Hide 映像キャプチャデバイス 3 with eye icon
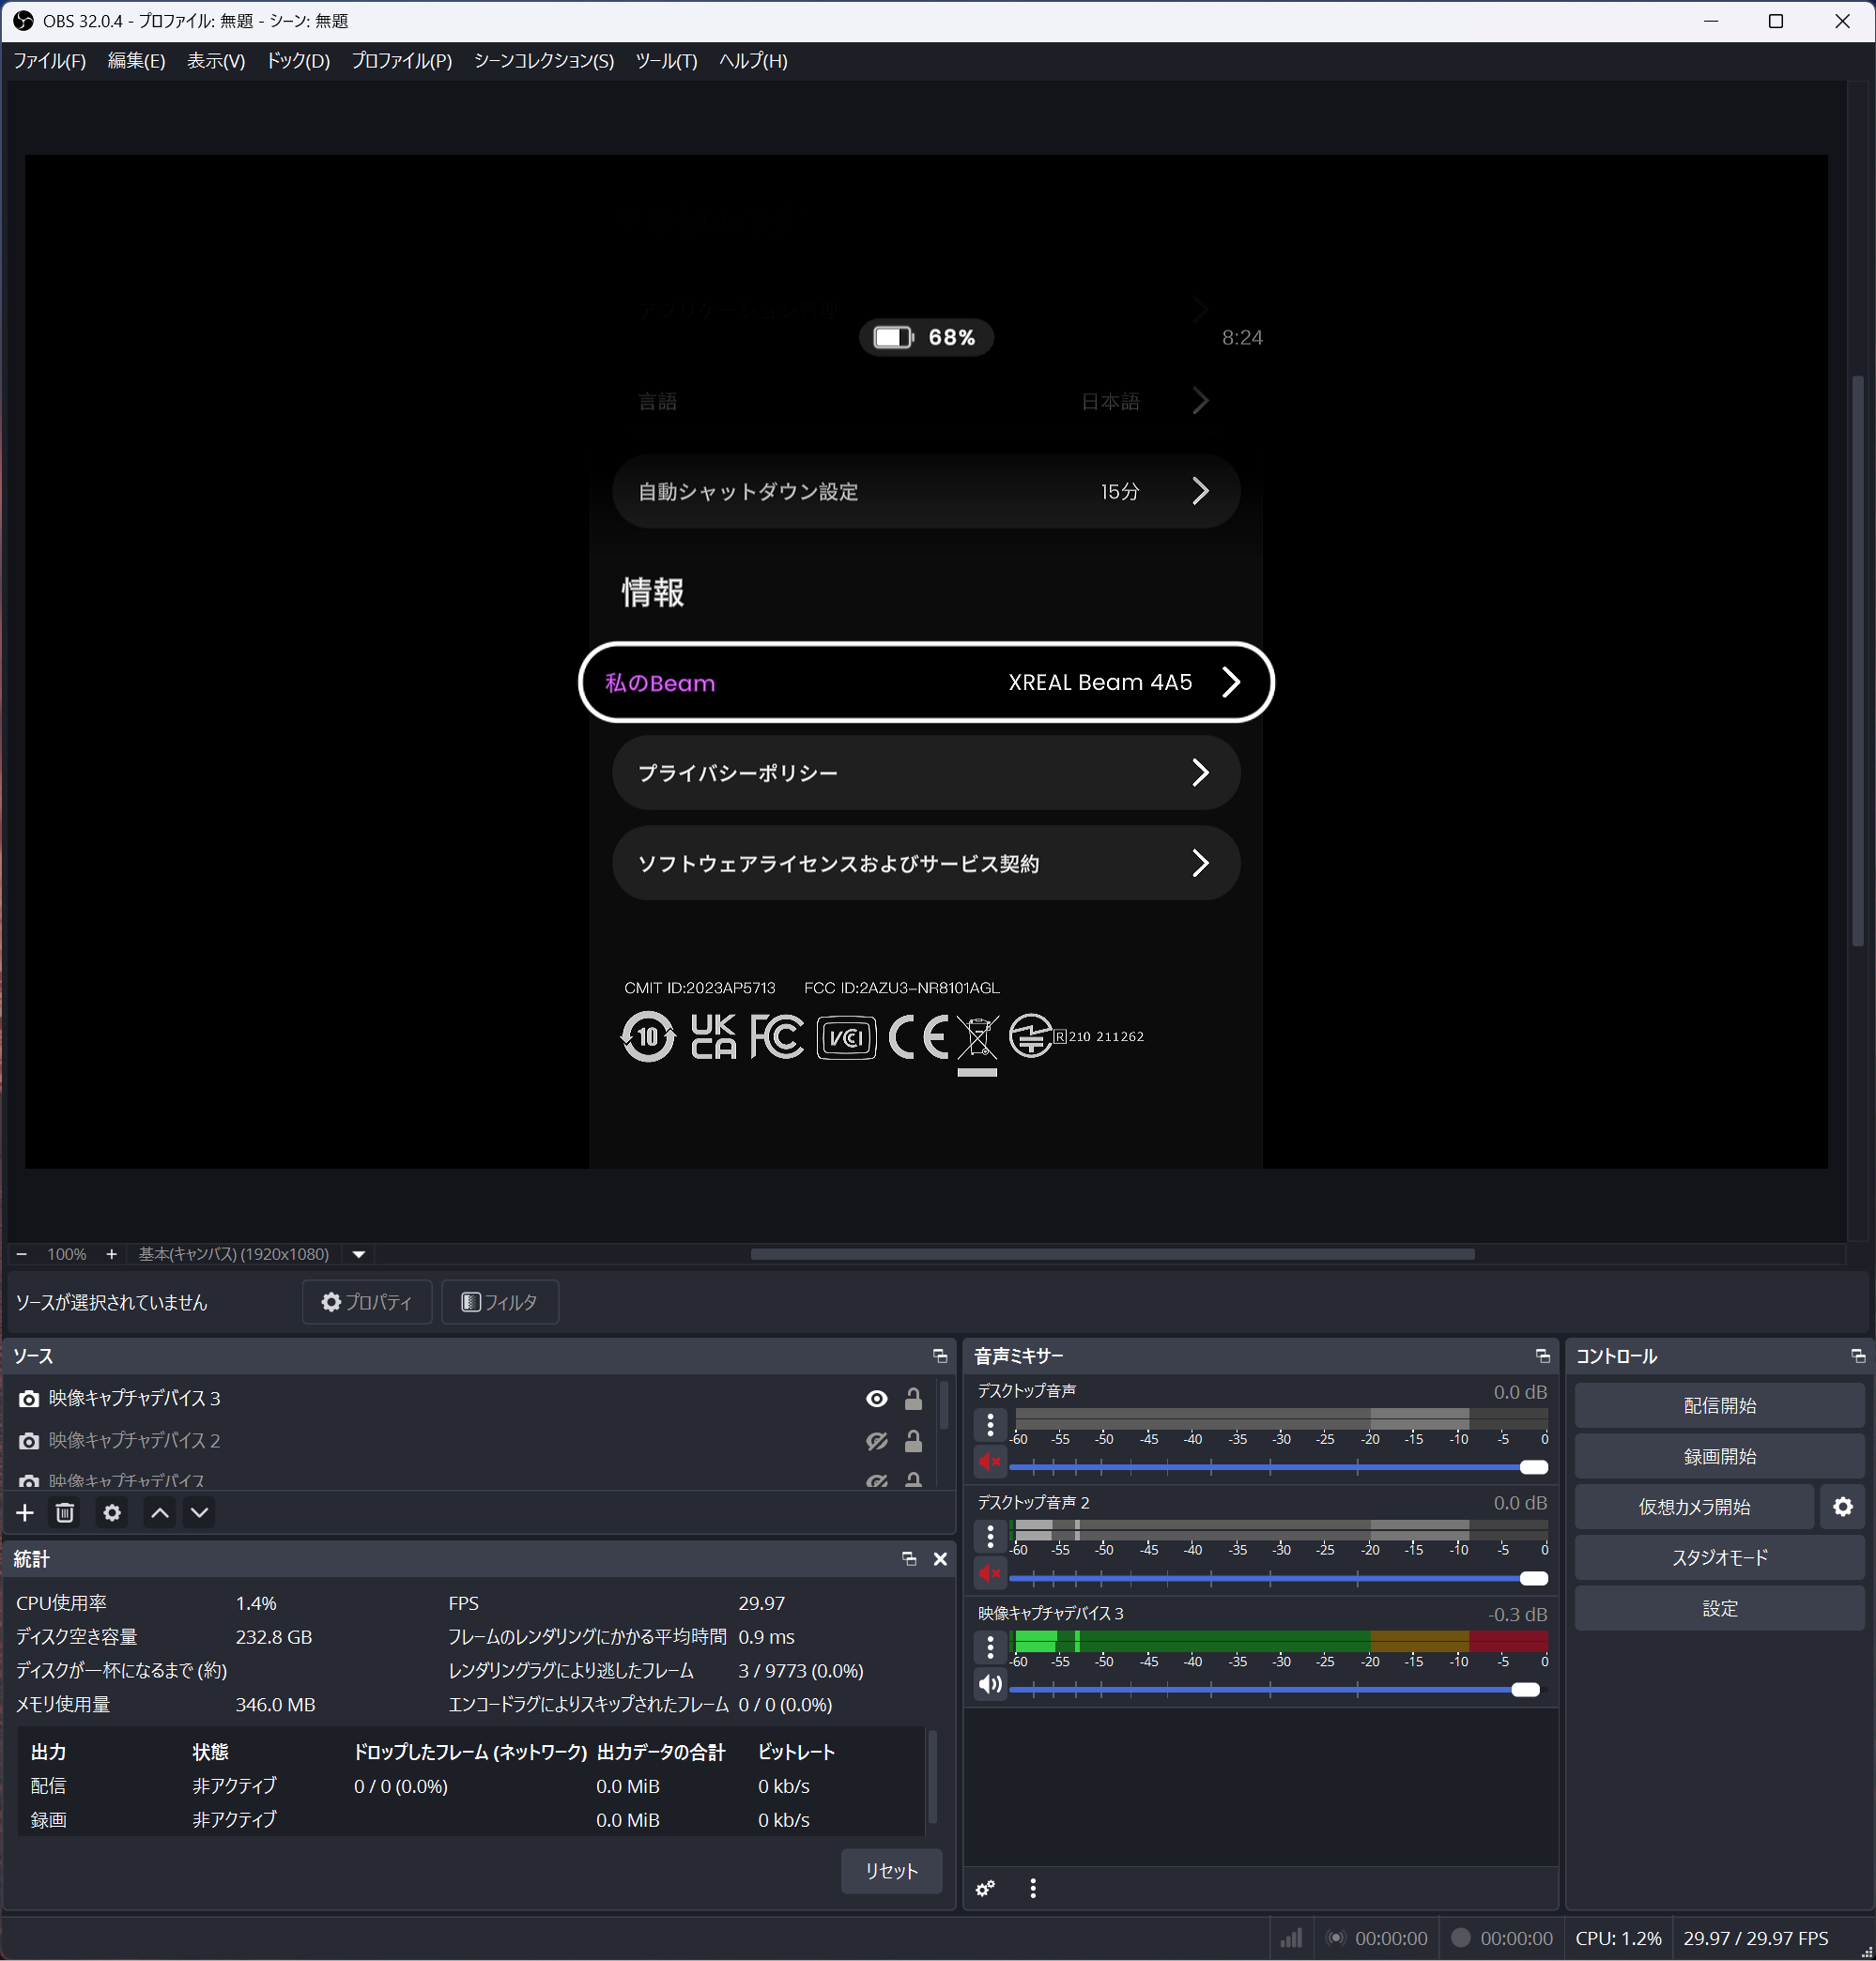 (876, 1399)
